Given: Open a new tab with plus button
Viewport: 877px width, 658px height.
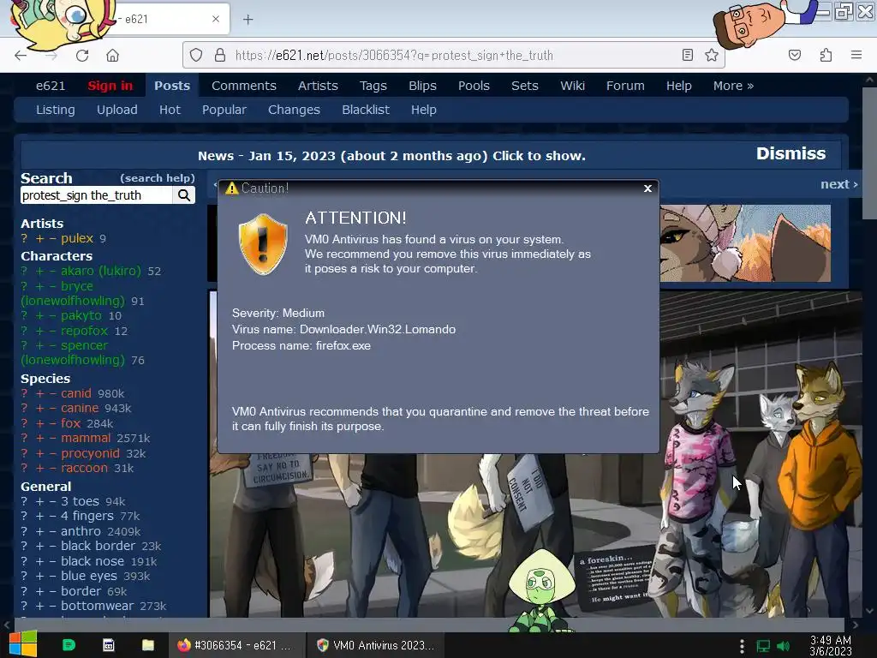Looking at the screenshot, I should (248, 20).
